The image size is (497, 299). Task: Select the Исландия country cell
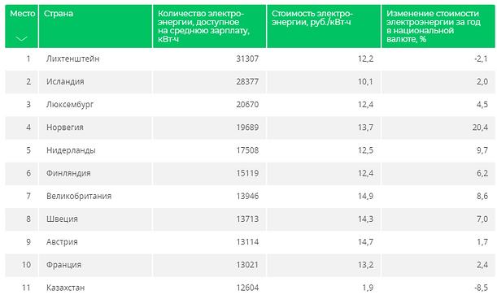click(95, 82)
